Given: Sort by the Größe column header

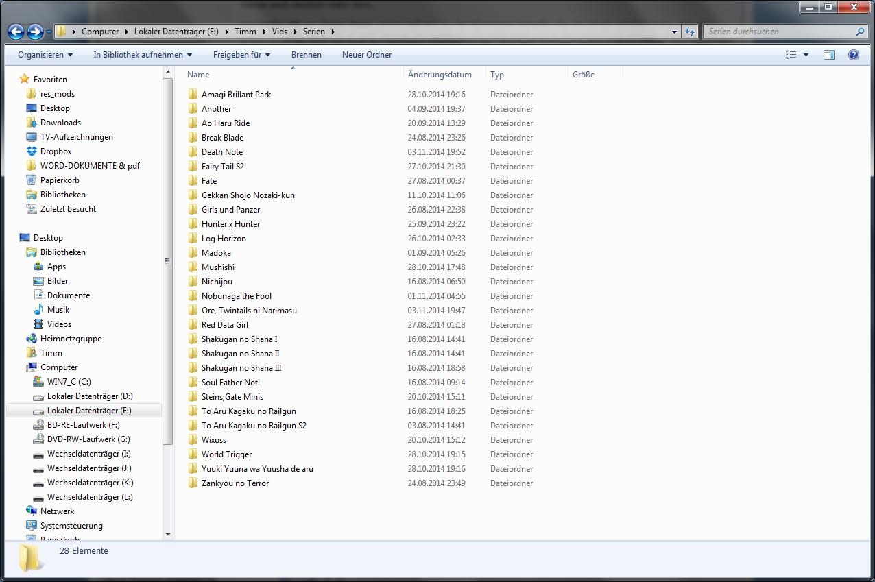Looking at the screenshot, I should click(x=595, y=75).
